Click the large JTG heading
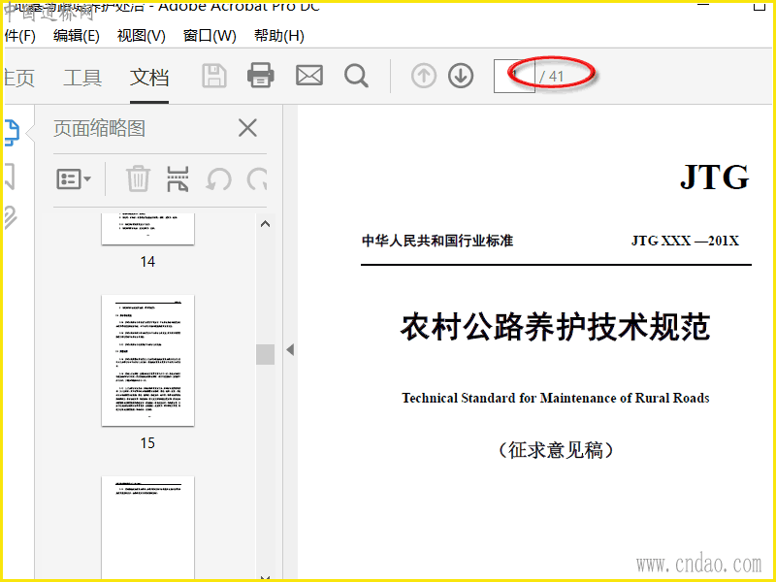The height and width of the screenshot is (582, 776). (x=715, y=177)
